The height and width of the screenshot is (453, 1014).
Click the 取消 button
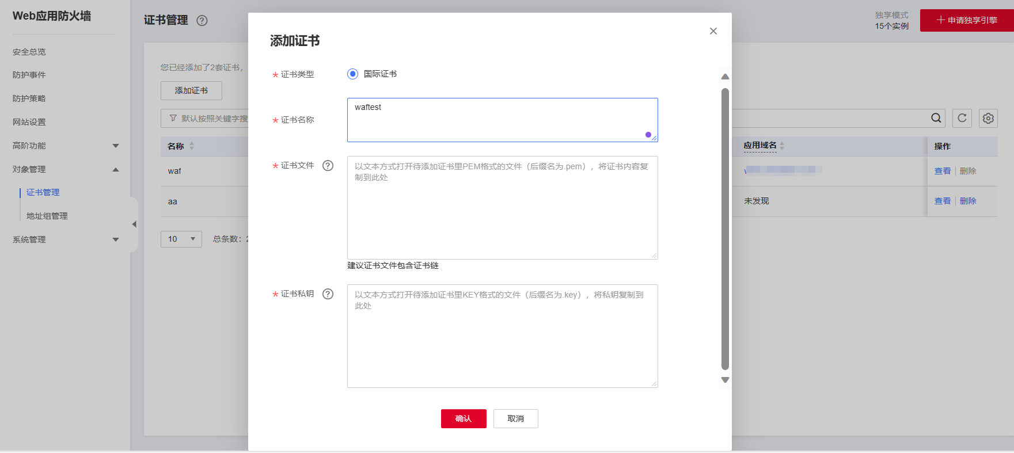515,418
